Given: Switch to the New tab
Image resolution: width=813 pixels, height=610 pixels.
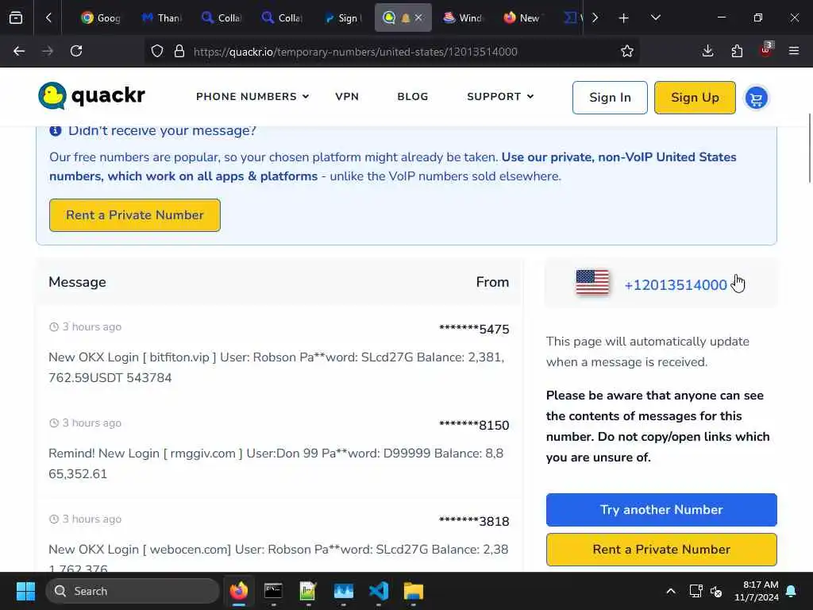Looking at the screenshot, I should (522, 17).
